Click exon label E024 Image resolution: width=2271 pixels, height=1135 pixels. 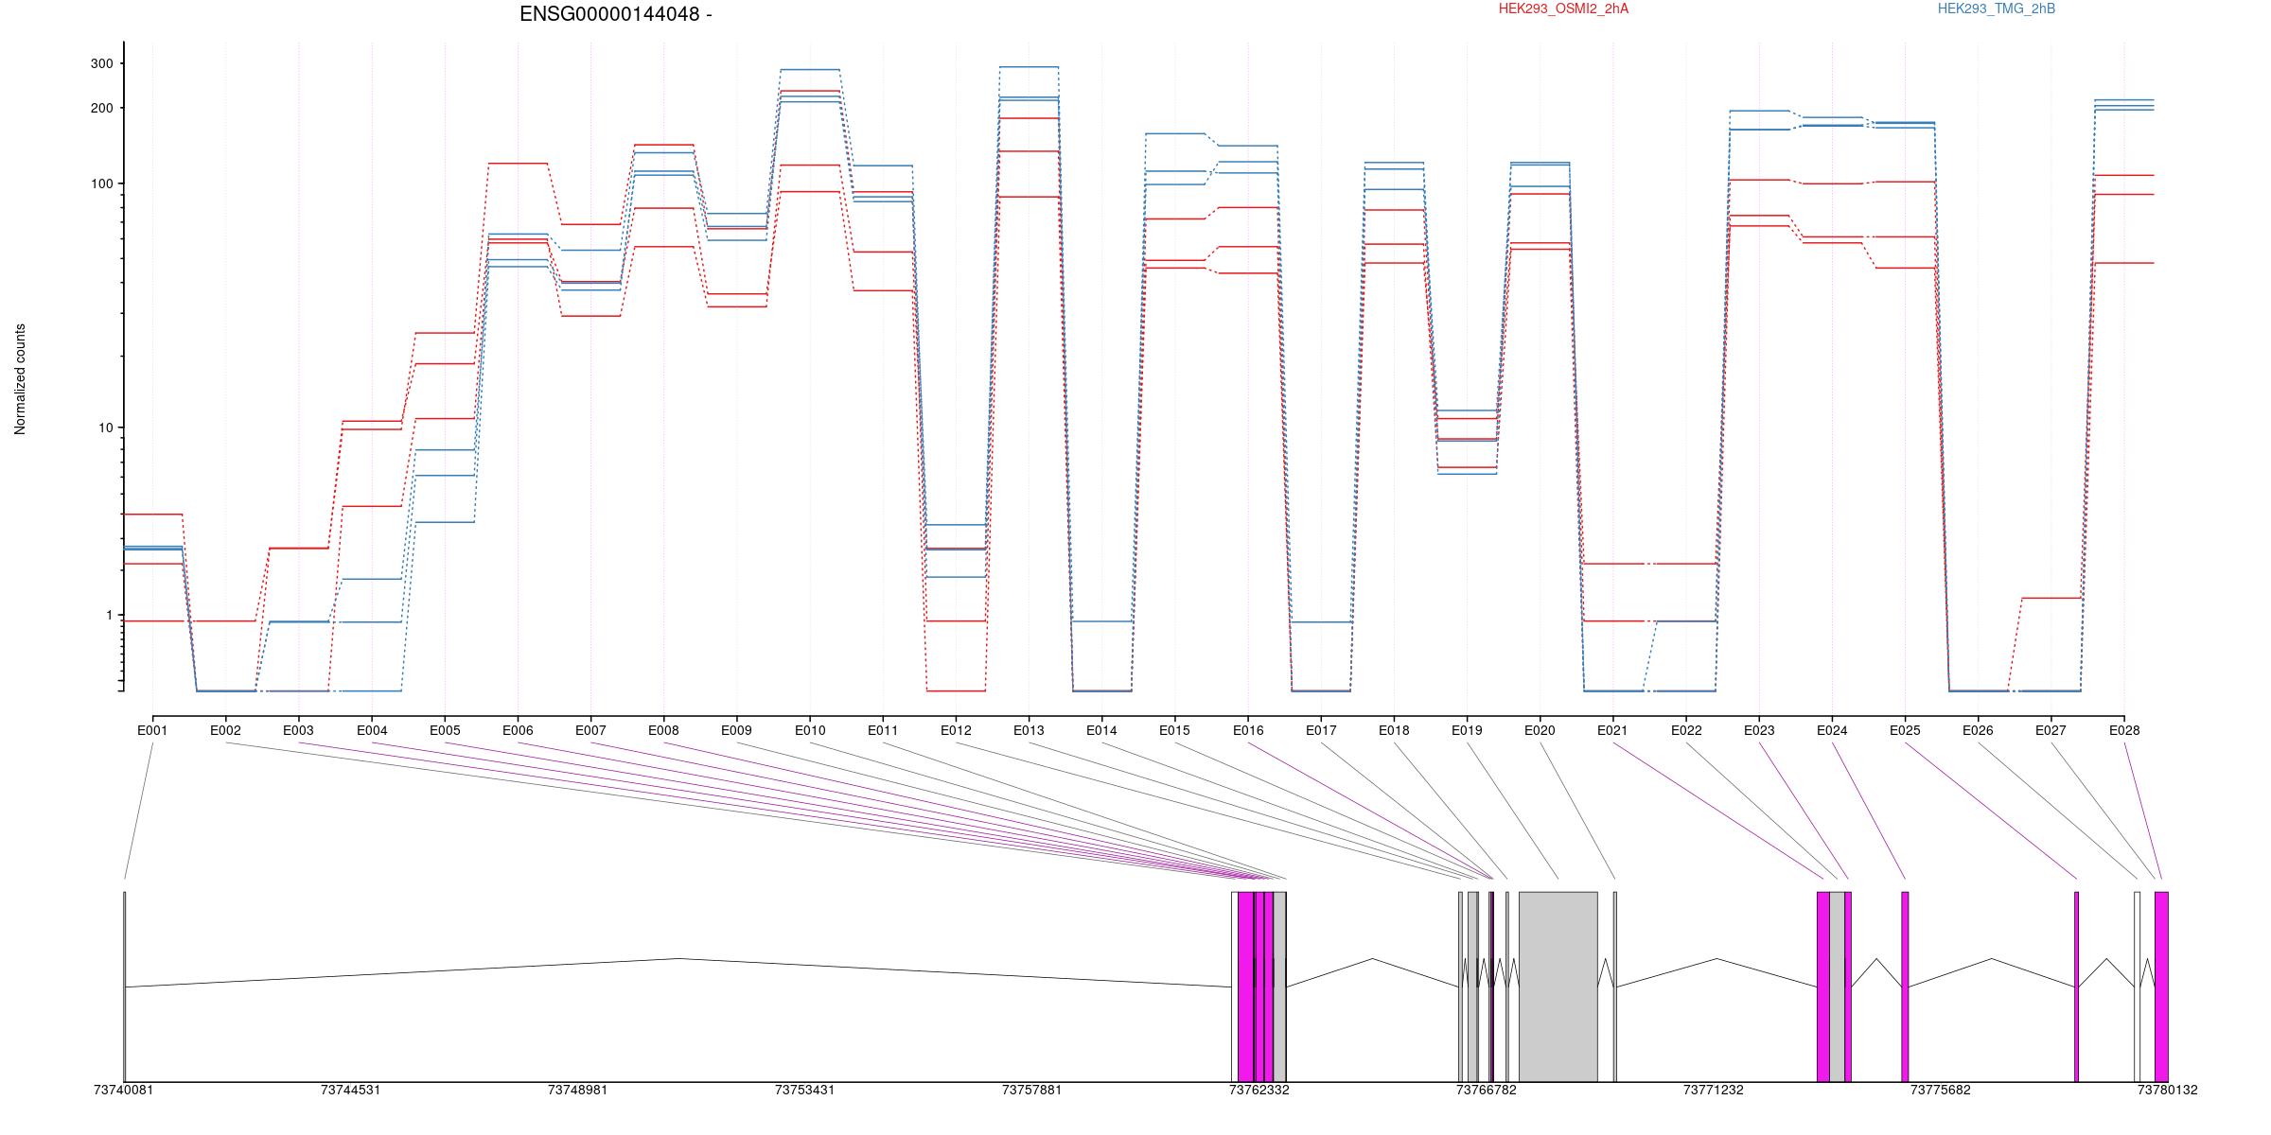(1832, 730)
